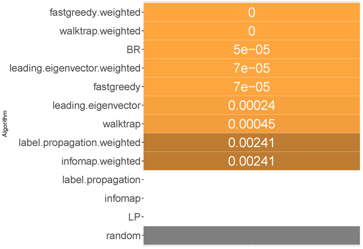Click the leading.eigenvector.weighted label
Screen dimensions: 363x249
75,68
